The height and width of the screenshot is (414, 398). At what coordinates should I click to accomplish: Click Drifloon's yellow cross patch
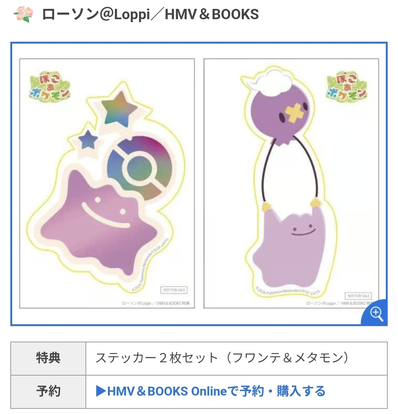coord(293,113)
